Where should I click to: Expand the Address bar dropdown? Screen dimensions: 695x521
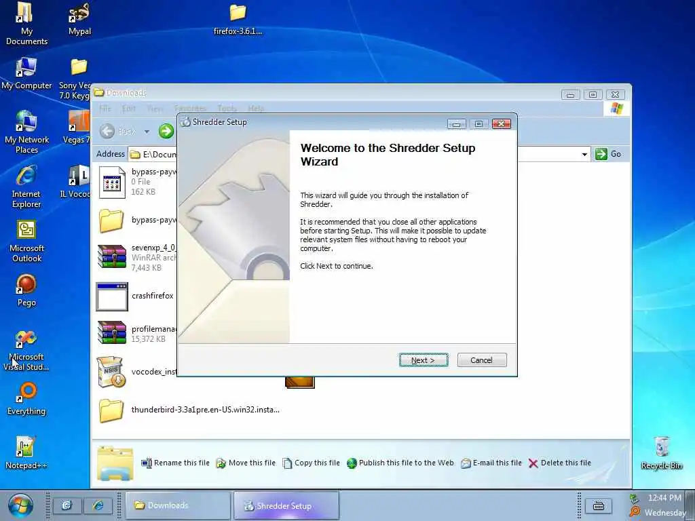coord(584,154)
